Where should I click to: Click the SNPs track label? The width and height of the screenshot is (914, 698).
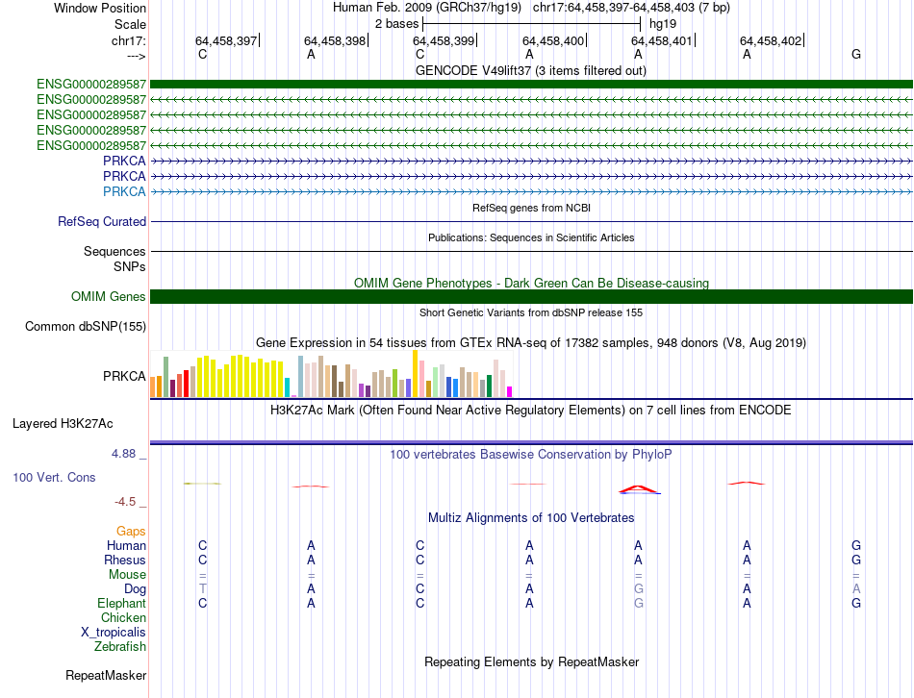[130, 266]
